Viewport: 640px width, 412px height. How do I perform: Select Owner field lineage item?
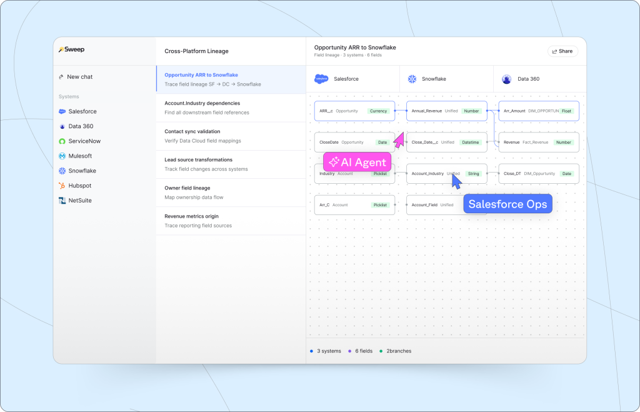[231, 193]
